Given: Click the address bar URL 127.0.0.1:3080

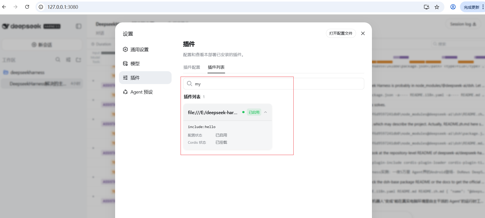Looking at the screenshot, I should coord(63,7).
